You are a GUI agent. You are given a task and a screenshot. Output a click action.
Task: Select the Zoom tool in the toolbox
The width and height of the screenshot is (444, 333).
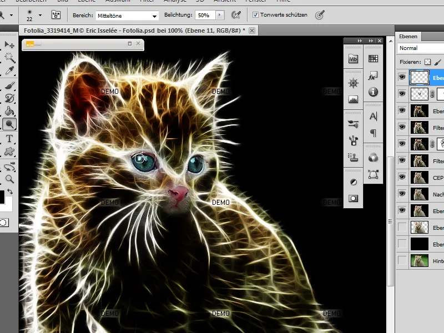point(9,179)
